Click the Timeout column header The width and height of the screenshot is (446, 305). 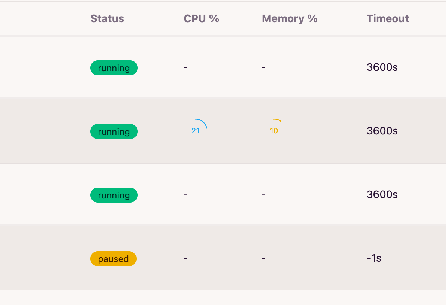coord(388,18)
